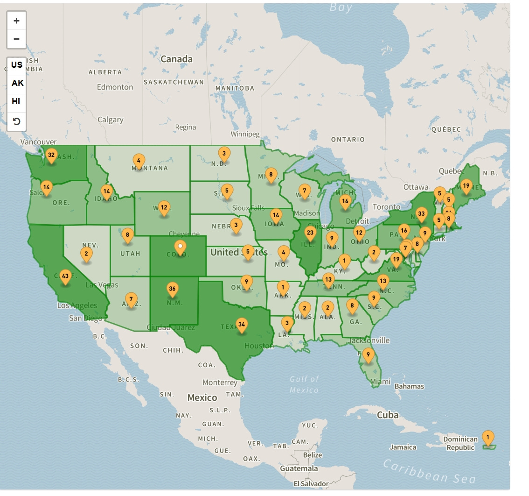Jump to Hawaii with HI button

[16, 101]
